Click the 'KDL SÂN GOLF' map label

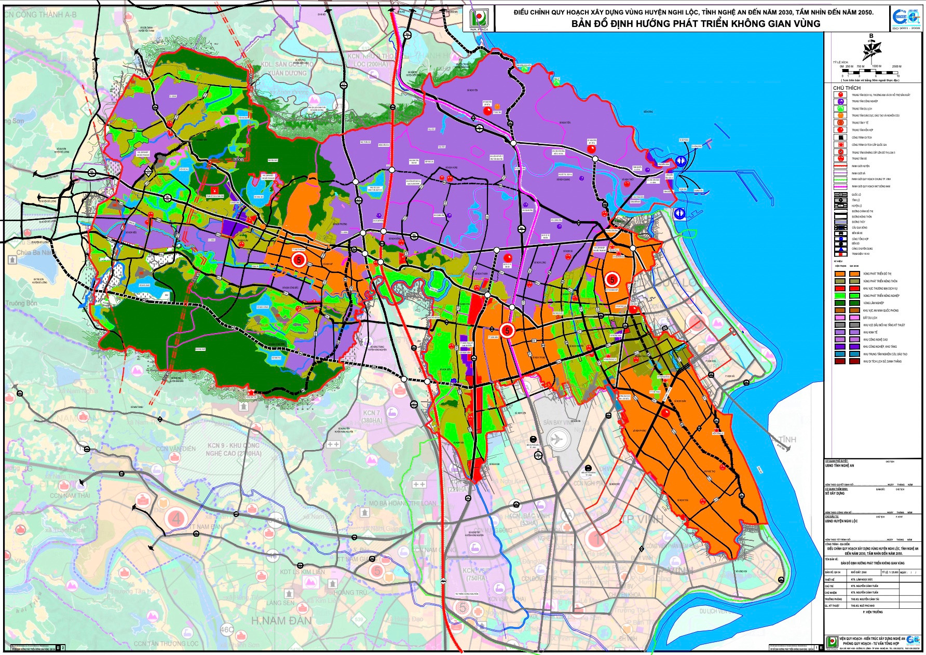(285, 65)
